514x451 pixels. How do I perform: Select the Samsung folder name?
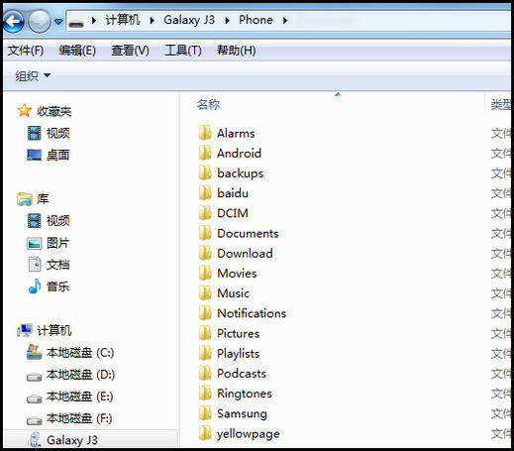[242, 413]
